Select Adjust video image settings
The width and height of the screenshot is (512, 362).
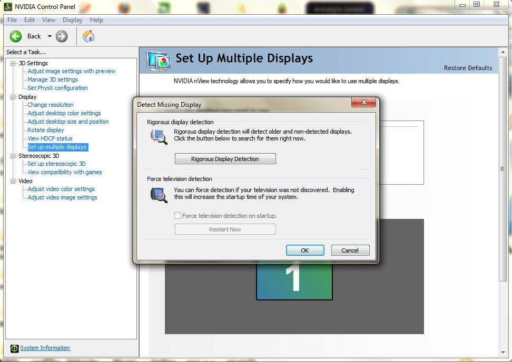[62, 197]
